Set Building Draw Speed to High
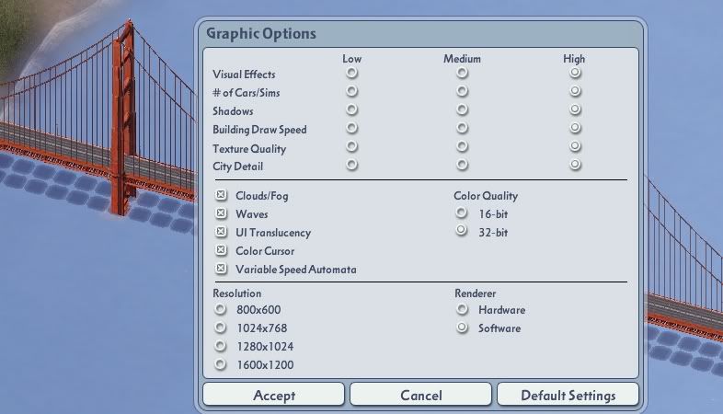The height and width of the screenshot is (414, 723). pyautogui.click(x=575, y=128)
